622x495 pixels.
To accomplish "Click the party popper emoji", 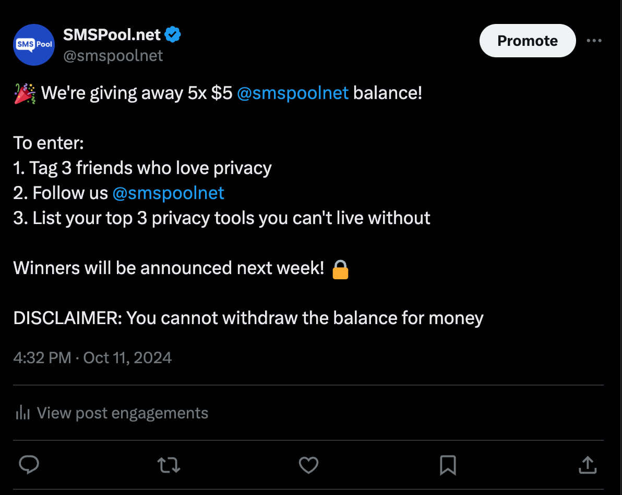I will pyautogui.click(x=25, y=93).
